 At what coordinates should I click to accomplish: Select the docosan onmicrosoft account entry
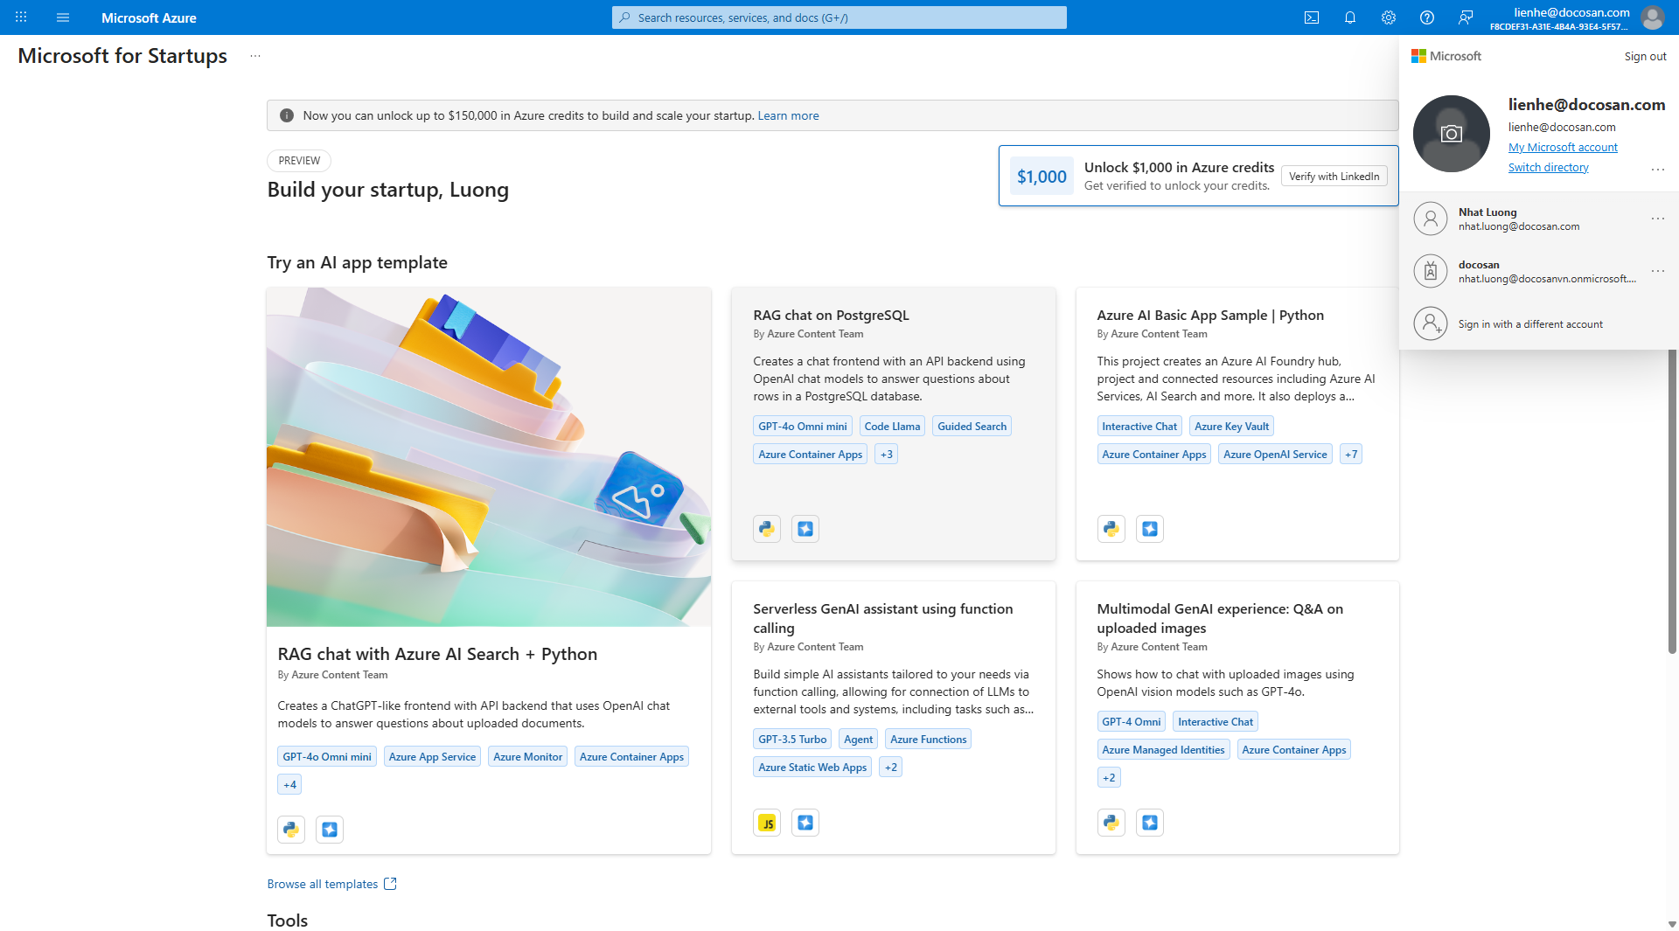click(x=1539, y=271)
